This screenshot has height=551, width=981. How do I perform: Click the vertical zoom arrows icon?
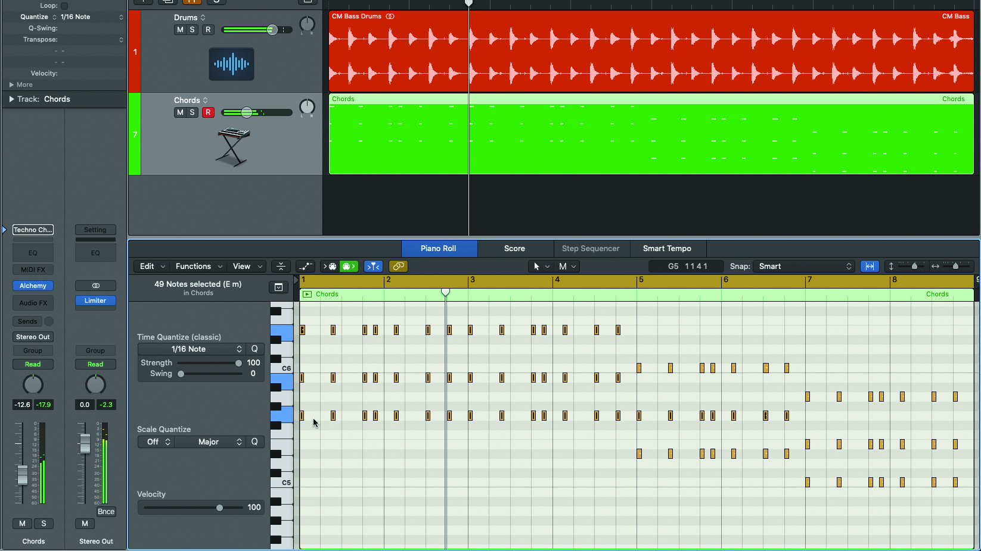(891, 267)
